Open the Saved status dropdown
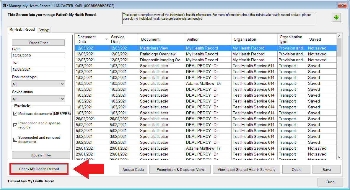 (x=38, y=99)
